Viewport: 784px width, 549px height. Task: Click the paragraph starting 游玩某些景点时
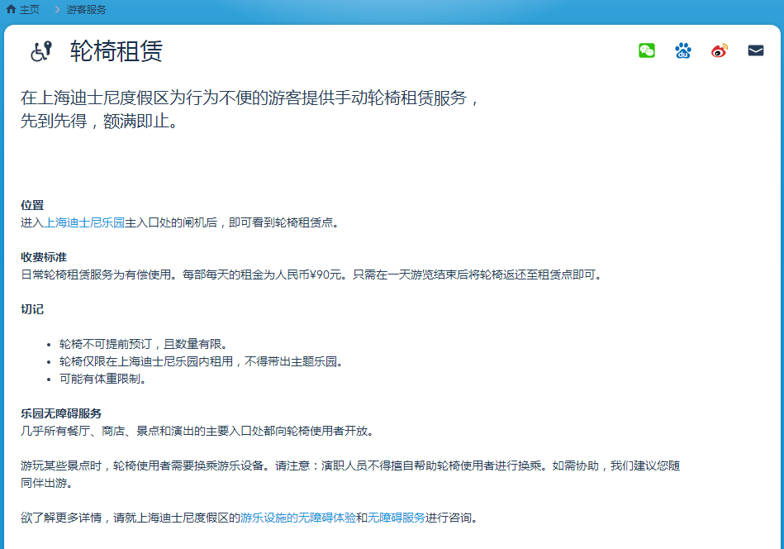pos(350,475)
